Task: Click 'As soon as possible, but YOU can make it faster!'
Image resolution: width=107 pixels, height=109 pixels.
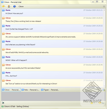Action: [23, 68]
